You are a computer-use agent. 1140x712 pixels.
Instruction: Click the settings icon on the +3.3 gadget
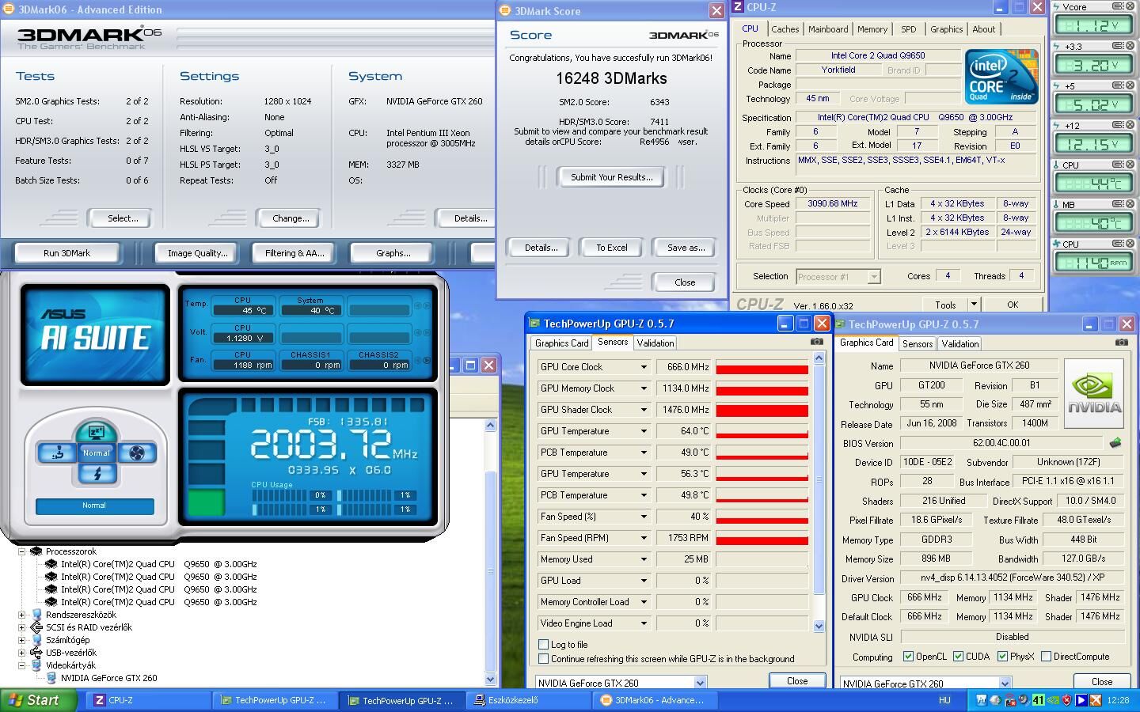click(x=1119, y=46)
